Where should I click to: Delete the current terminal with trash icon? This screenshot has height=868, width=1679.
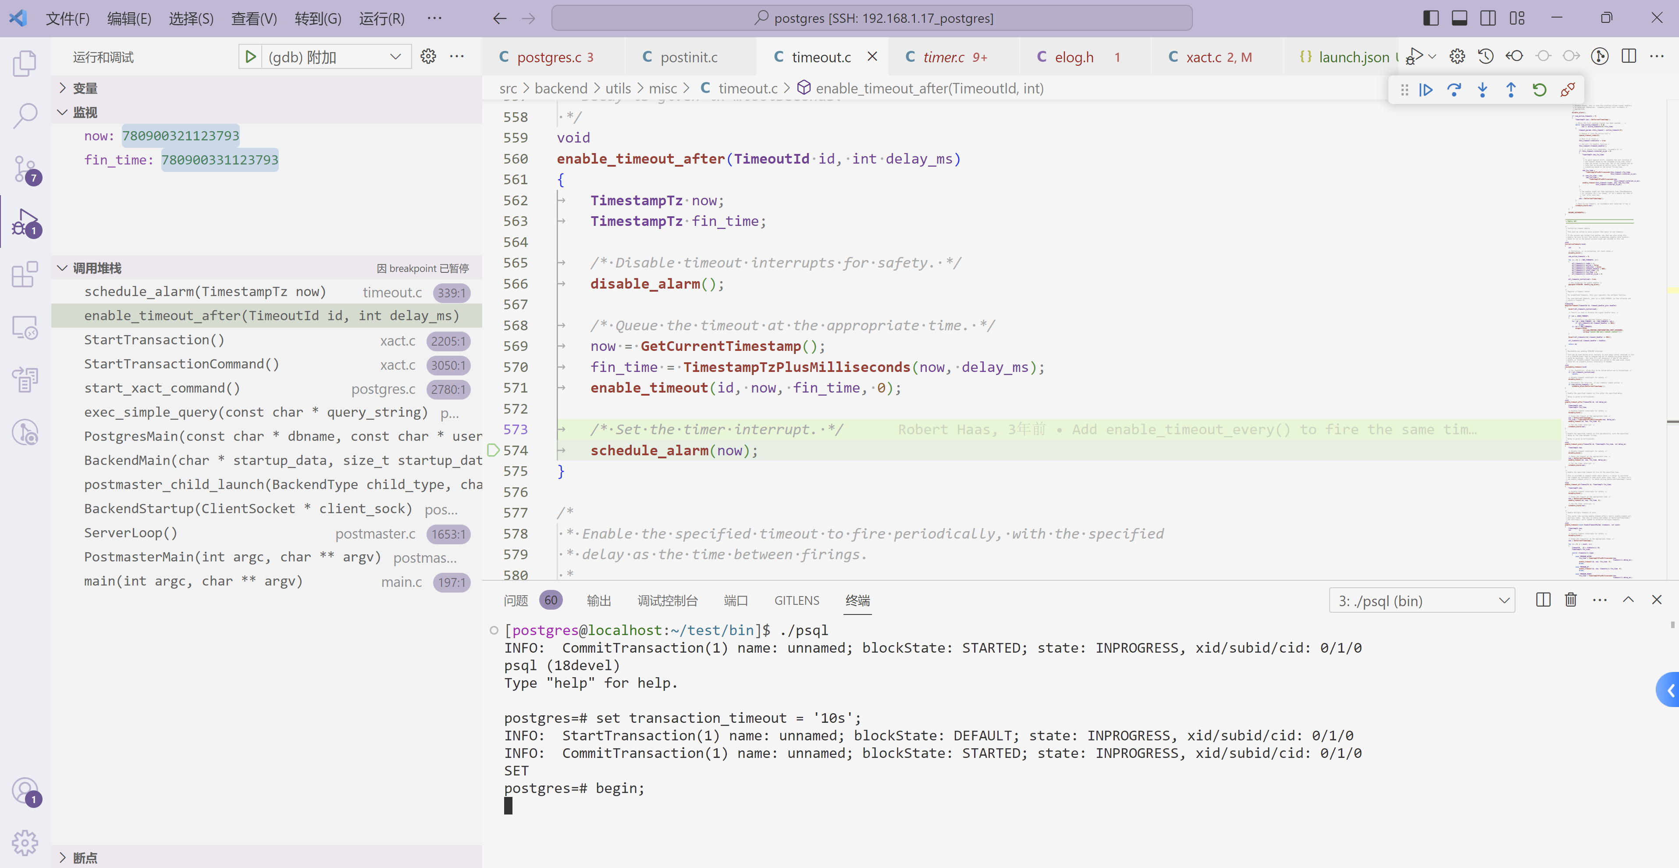click(1571, 600)
